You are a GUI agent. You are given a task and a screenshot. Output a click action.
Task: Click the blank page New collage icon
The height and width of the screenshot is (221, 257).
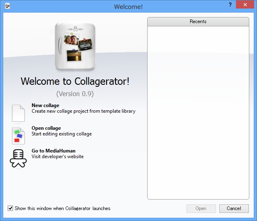point(18,113)
